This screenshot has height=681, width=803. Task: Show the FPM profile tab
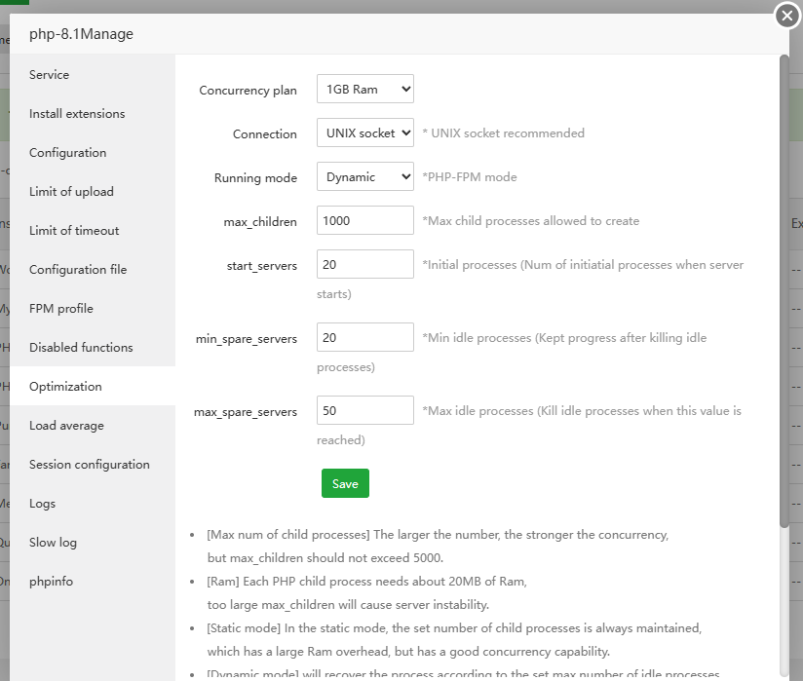61,309
